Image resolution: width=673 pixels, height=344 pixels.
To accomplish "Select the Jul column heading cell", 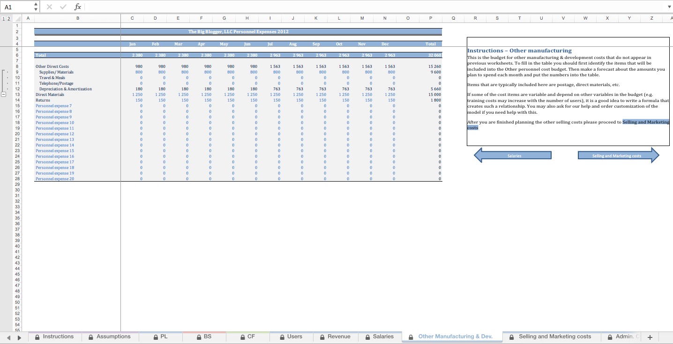I will 270,44.
